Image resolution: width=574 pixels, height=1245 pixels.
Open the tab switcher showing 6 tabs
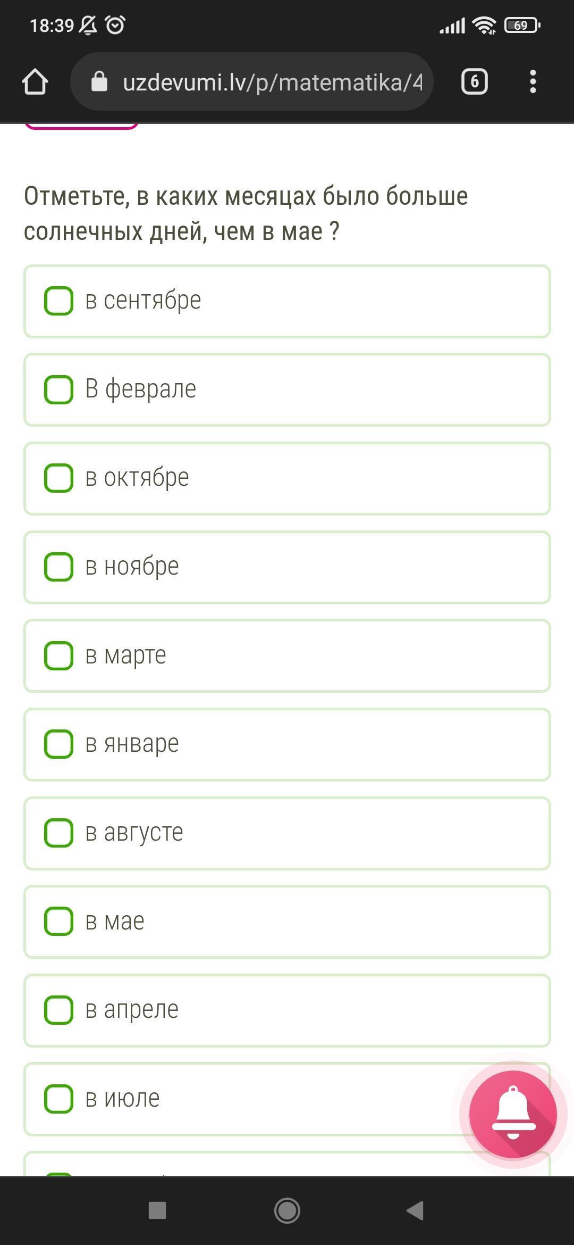[x=474, y=82]
